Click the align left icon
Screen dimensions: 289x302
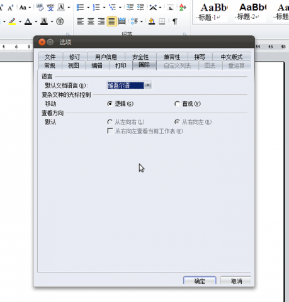coord(81,21)
